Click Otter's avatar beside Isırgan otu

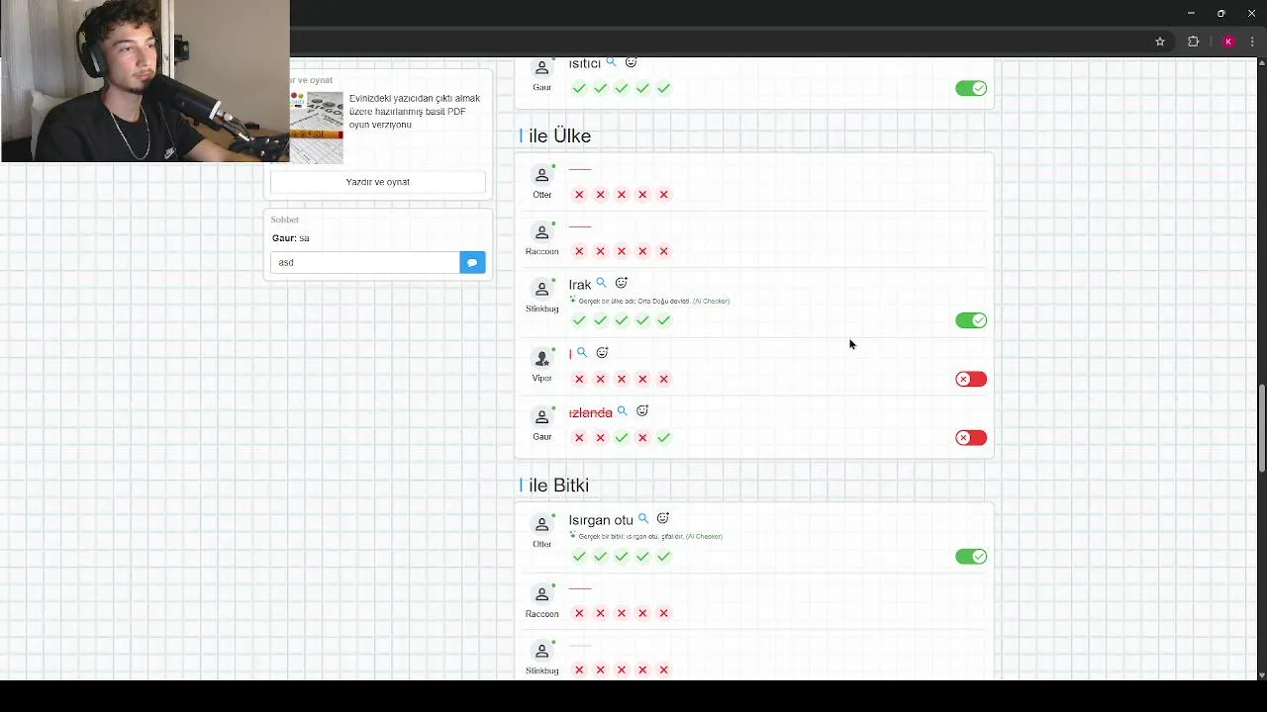(541, 524)
